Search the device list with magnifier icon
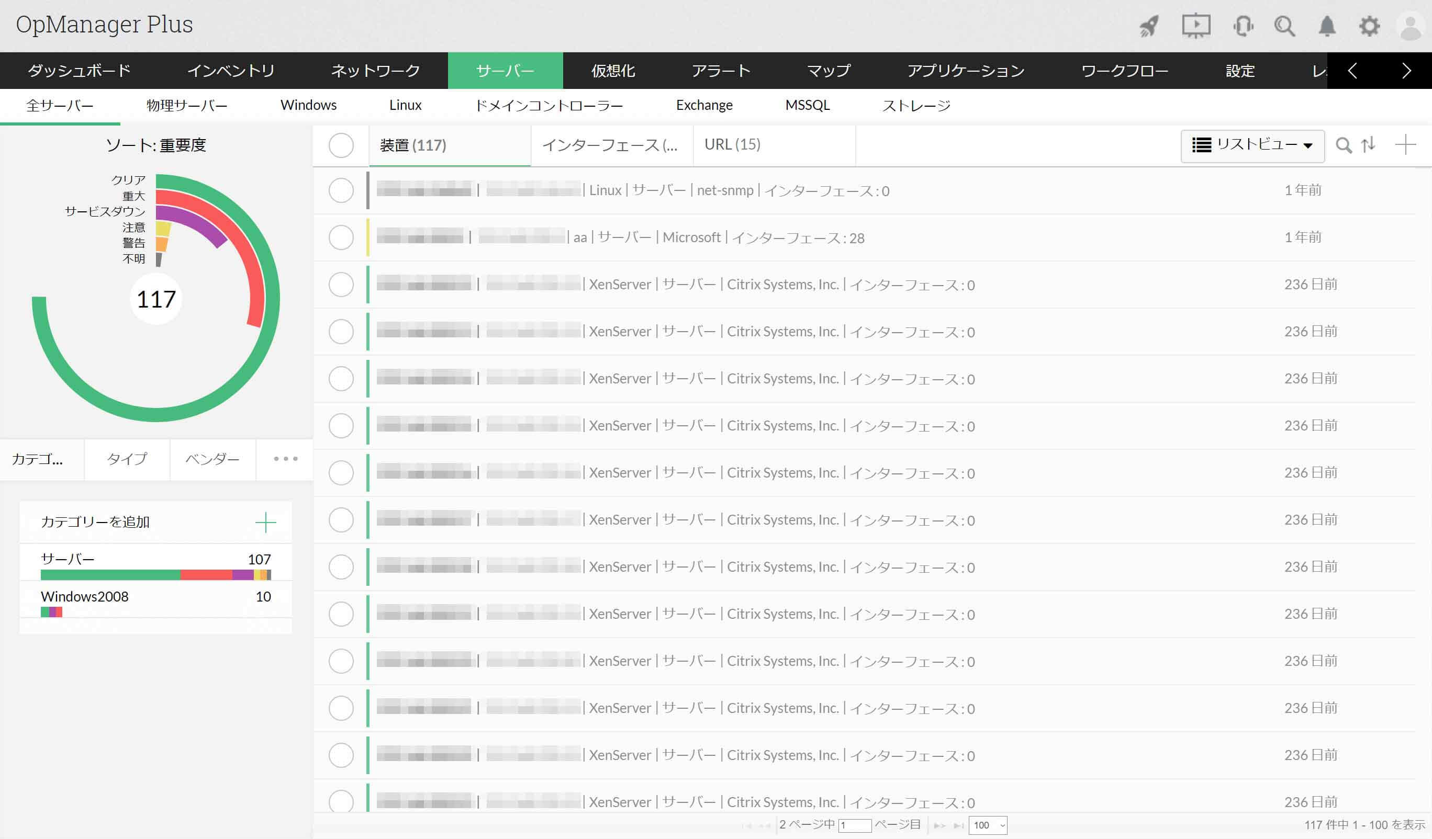Screen dimensions: 1432x839 click(x=1344, y=145)
